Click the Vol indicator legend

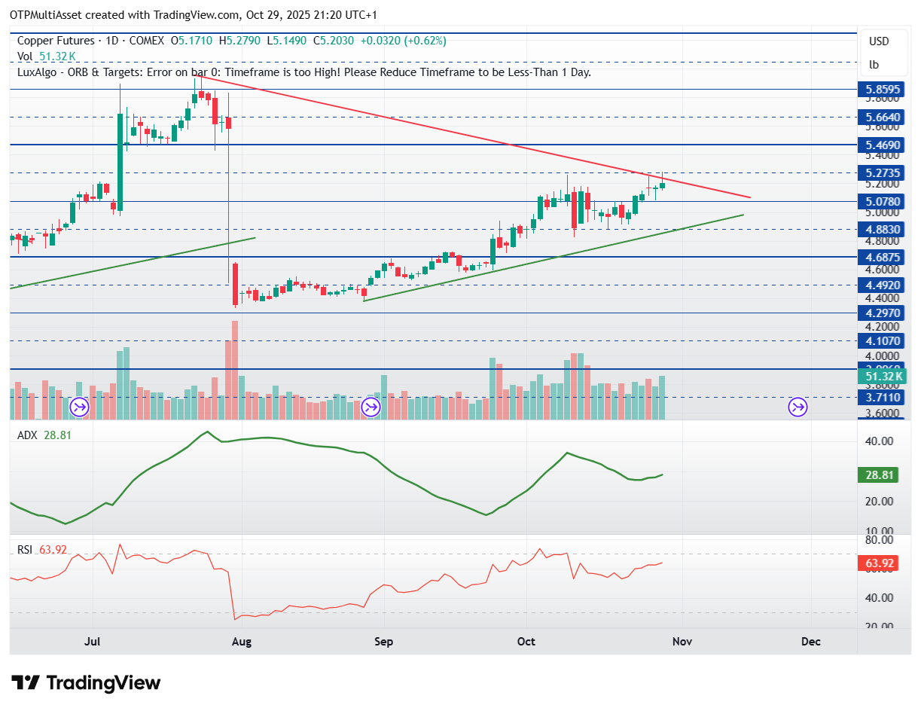click(x=47, y=56)
